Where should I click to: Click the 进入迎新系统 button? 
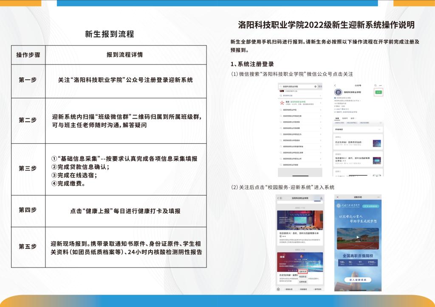click(358, 280)
